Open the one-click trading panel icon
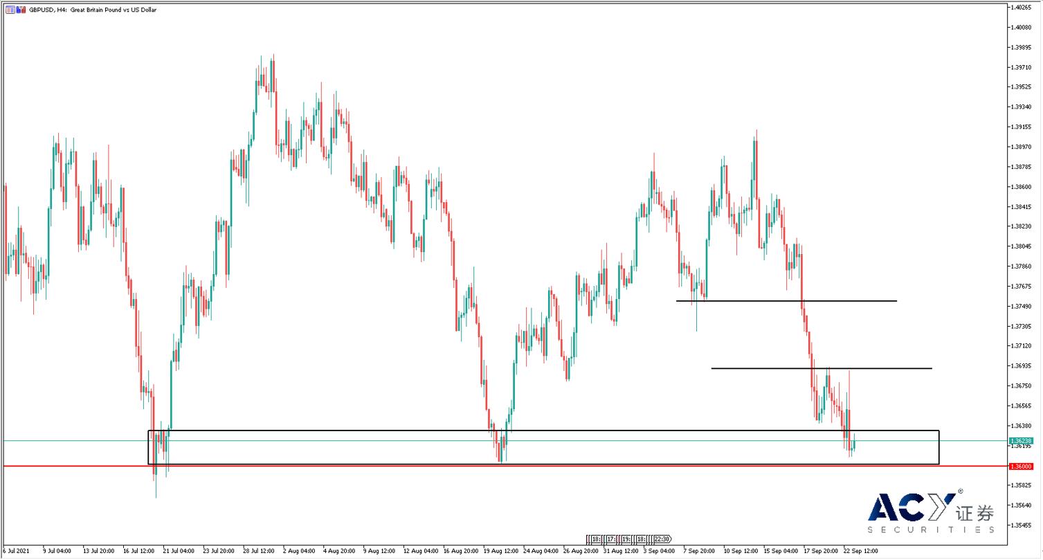This screenshot has width=1043, height=560. (9, 10)
